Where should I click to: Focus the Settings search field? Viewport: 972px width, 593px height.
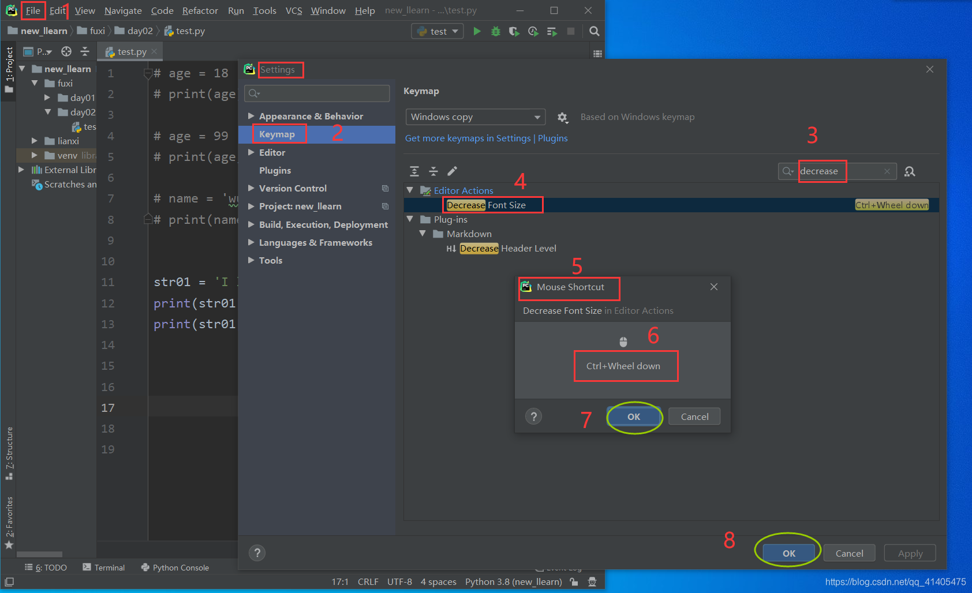click(x=317, y=93)
